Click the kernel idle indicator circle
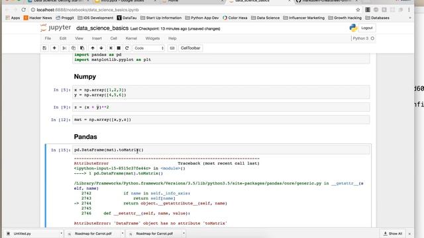Viewport: 424px width, 238px height. point(372,38)
